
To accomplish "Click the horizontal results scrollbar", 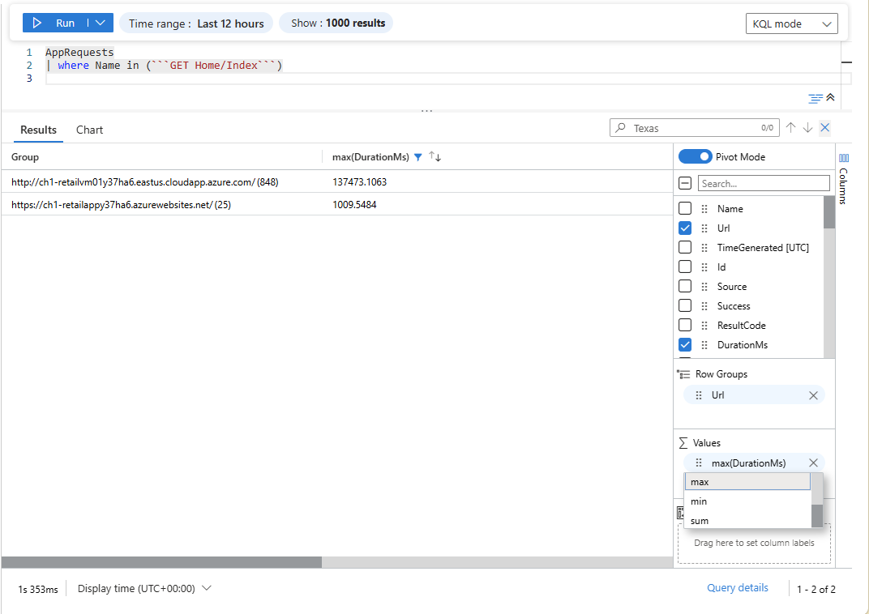I will (x=162, y=562).
